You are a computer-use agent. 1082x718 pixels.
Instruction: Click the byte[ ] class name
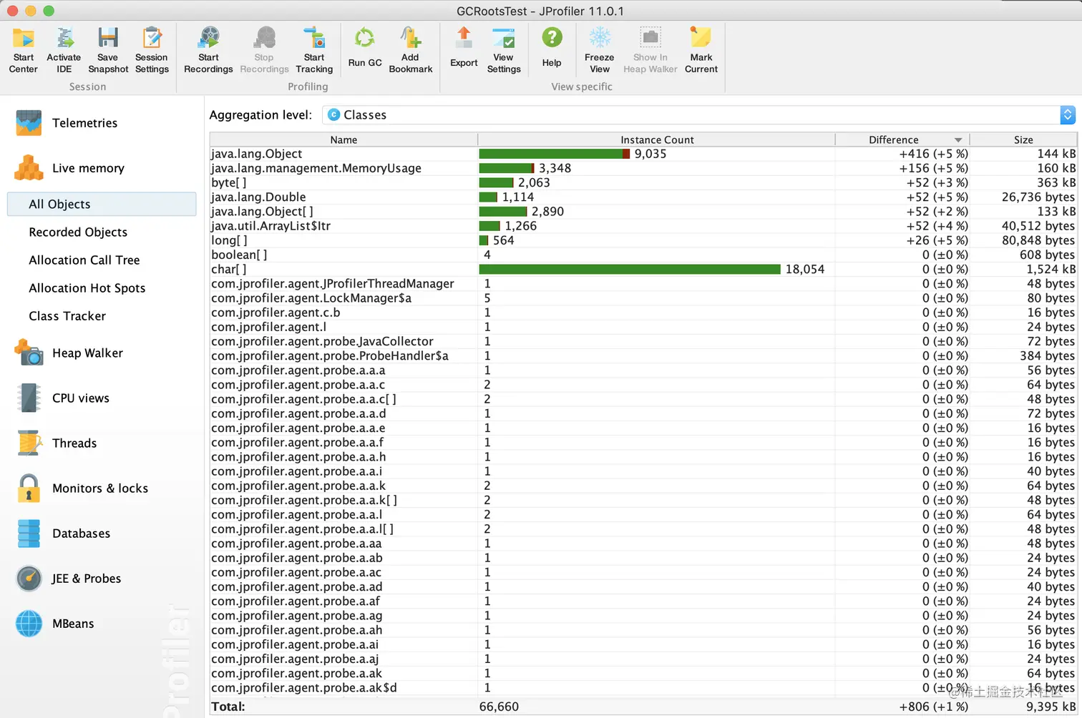click(229, 183)
